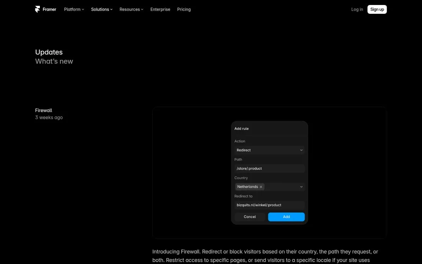Select the Netherlands country tag
The image size is (422, 264).
coord(247,187)
